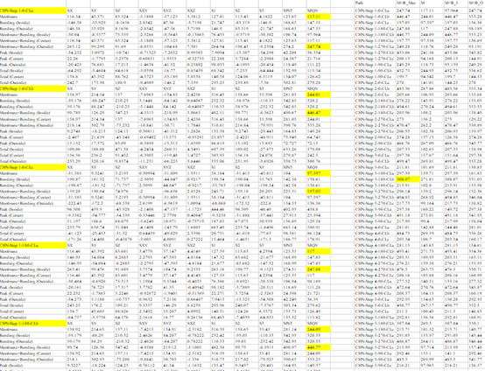Screen dimensions: 485x371
Task: Select yellow CHN-Step 1-0-CLb header in left table
Action: click(x=33, y=88)
